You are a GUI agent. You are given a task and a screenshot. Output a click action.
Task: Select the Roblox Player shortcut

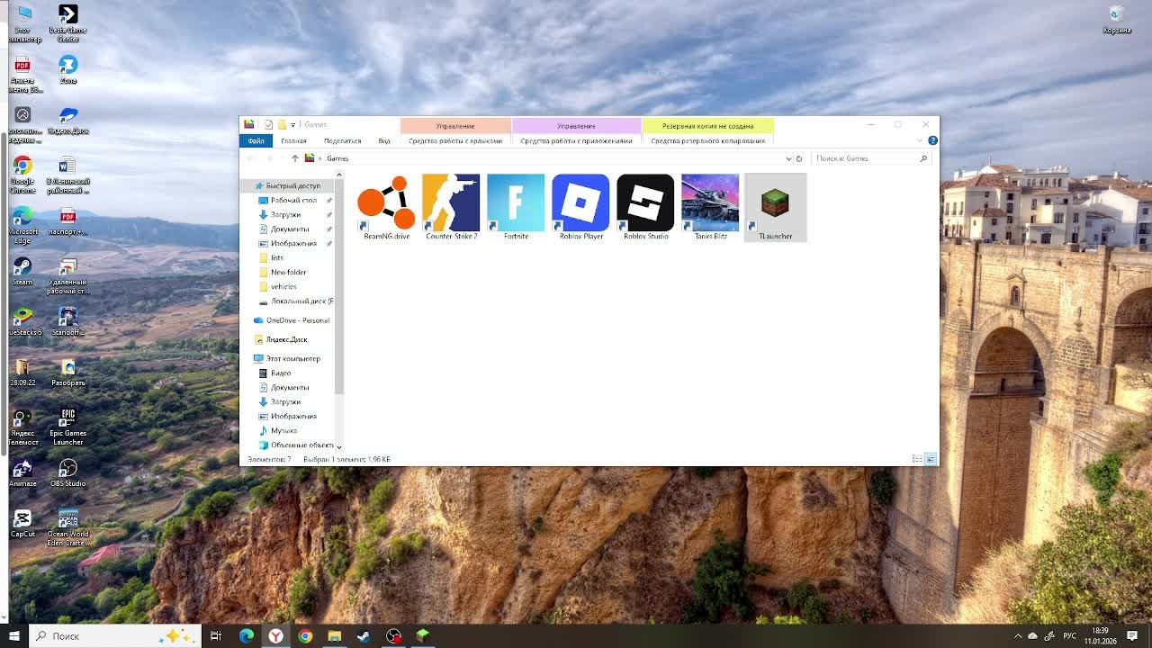coord(580,207)
